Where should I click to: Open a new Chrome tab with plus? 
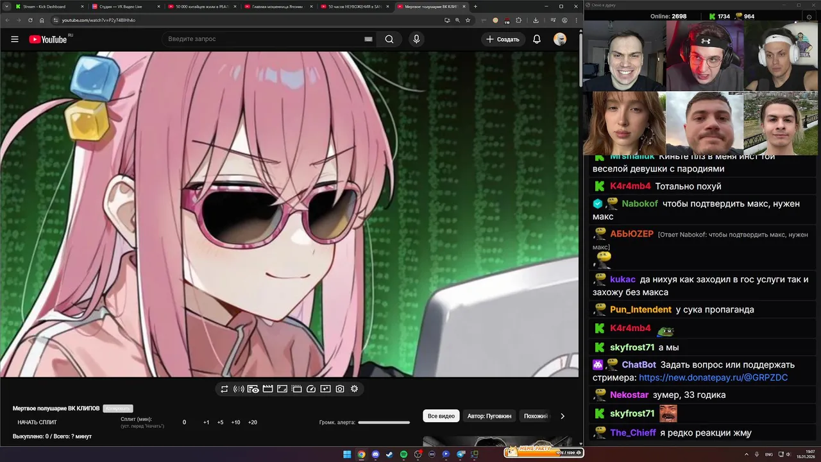(475, 6)
